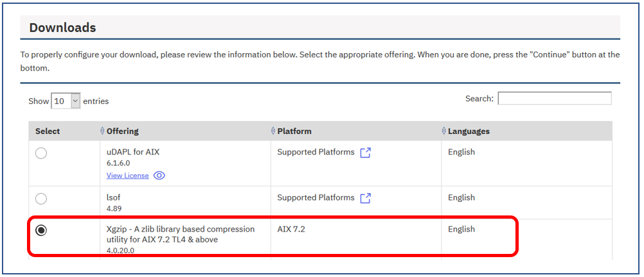Click the eye icon beside View License

coord(159,176)
